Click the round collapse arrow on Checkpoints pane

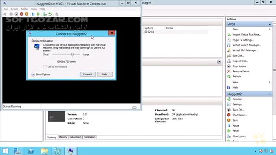219,62
